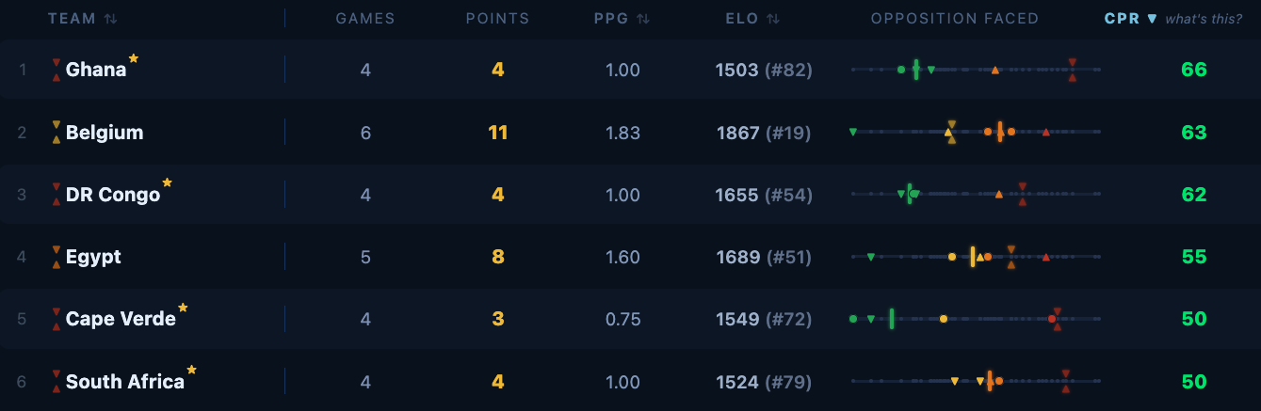The width and height of the screenshot is (1261, 411).
Task: Open the Belgium team link
Action: [105, 133]
